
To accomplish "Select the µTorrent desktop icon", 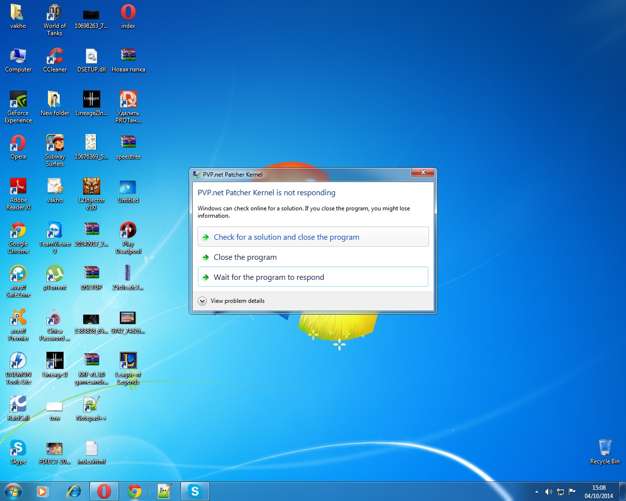I will click(55, 274).
